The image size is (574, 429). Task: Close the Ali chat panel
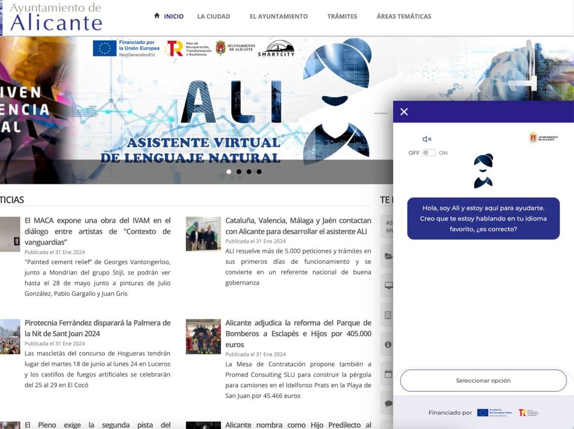point(404,112)
